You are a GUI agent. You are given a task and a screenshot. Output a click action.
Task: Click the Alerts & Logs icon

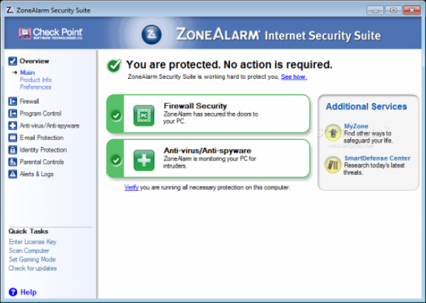[x=13, y=174]
